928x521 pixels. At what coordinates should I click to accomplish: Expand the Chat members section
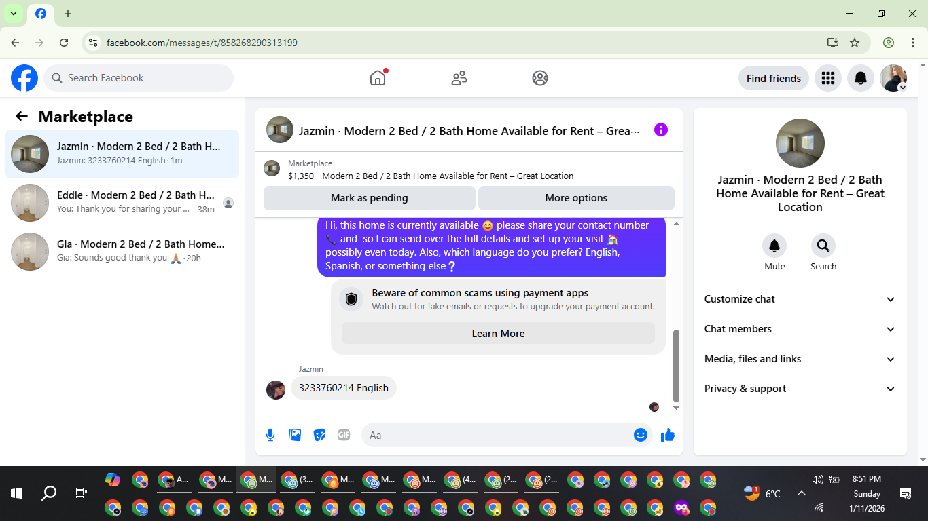click(x=800, y=329)
